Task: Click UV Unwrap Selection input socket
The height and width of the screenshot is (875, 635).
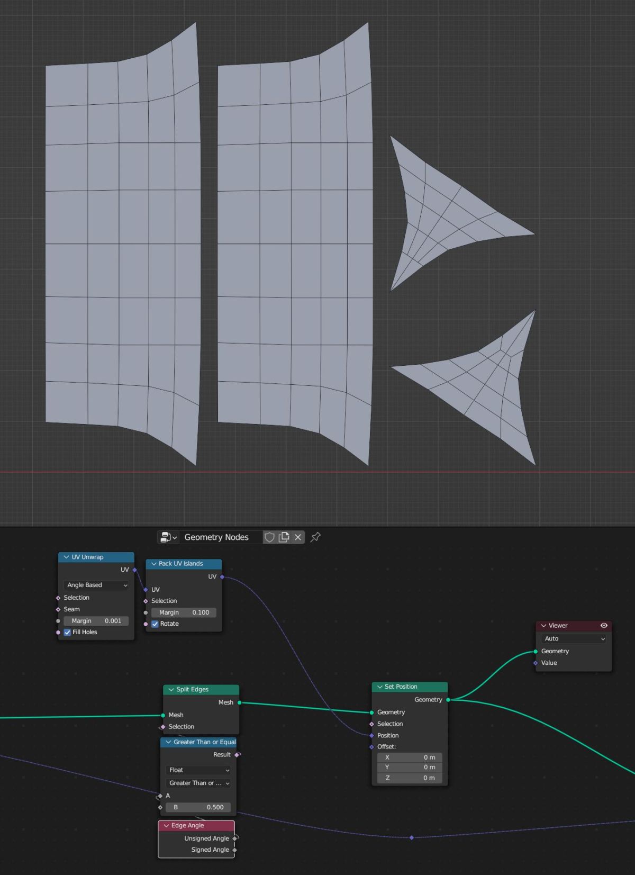Action: click(x=58, y=598)
